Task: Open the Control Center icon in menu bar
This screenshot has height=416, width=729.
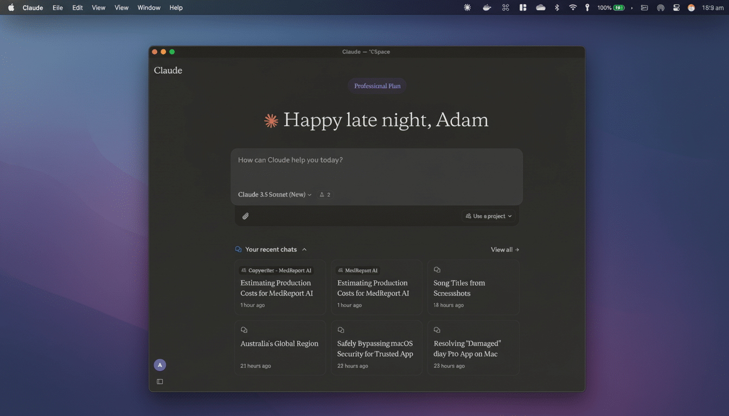Action: tap(676, 8)
